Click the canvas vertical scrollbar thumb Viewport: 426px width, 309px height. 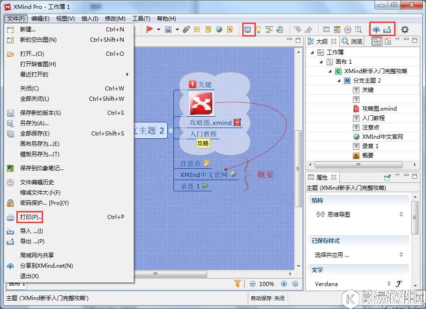pyautogui.click(x=298, y=169)
